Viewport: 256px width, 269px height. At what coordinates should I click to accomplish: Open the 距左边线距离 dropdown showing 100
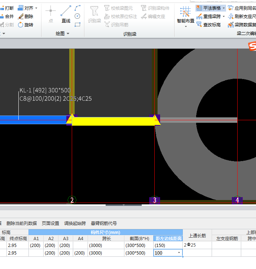coord(179,253)
